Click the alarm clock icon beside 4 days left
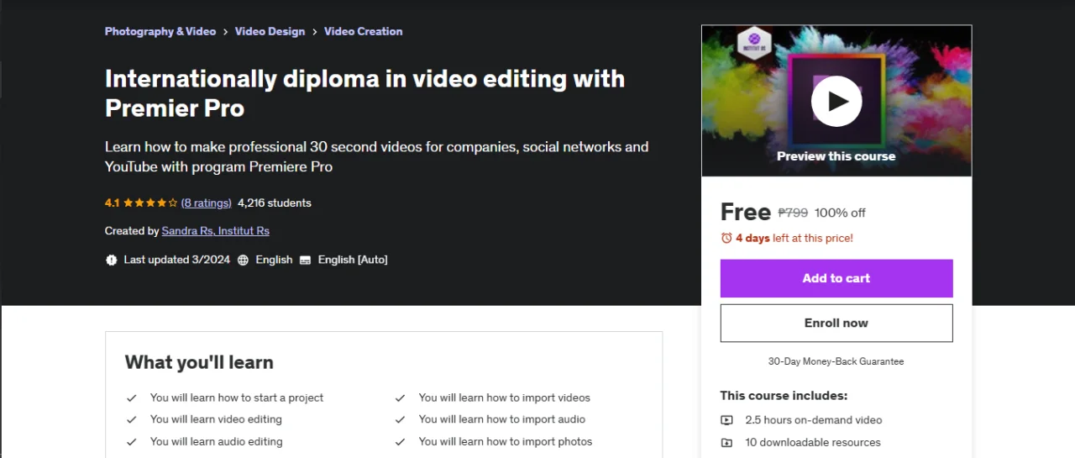This screenshot has width=1075, height=458. pyautogui.click(x=726, y=238)
